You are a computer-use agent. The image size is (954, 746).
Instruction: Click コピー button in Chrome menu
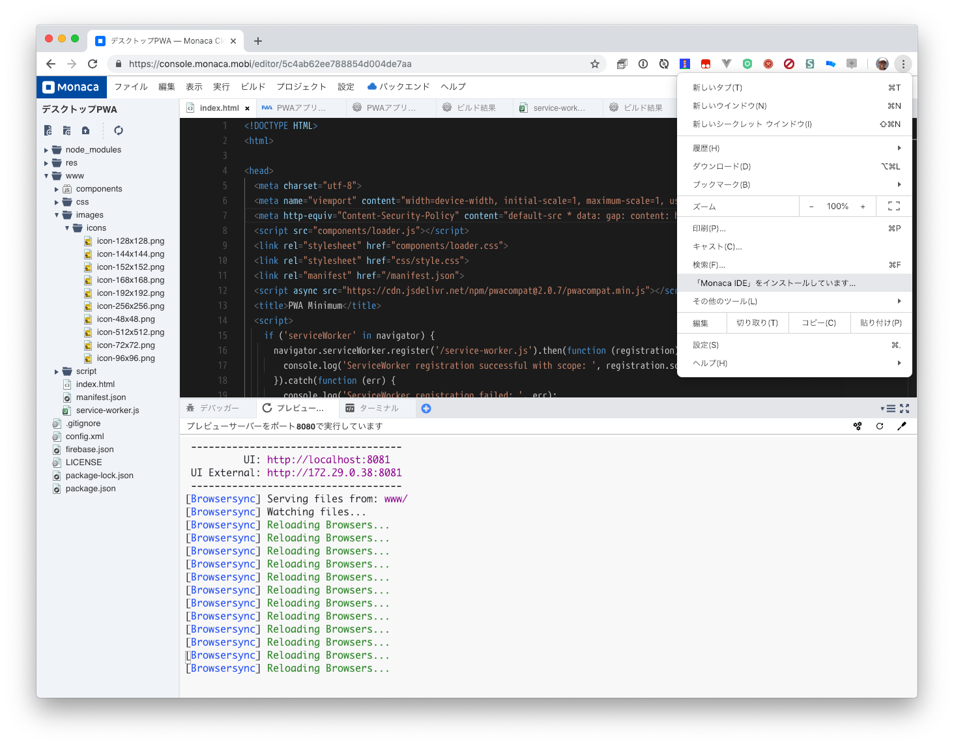coord(819,323)
